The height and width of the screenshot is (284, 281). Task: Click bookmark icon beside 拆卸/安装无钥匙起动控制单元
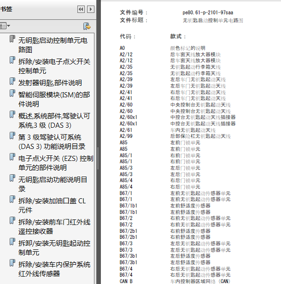pos(12,242)
